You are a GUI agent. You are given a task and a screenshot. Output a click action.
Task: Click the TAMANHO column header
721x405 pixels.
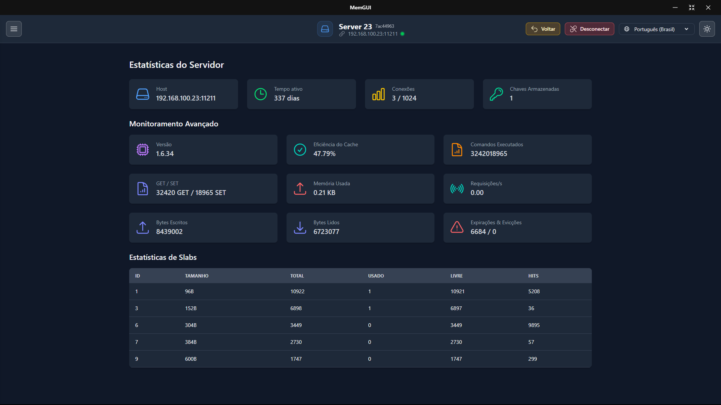197,276
